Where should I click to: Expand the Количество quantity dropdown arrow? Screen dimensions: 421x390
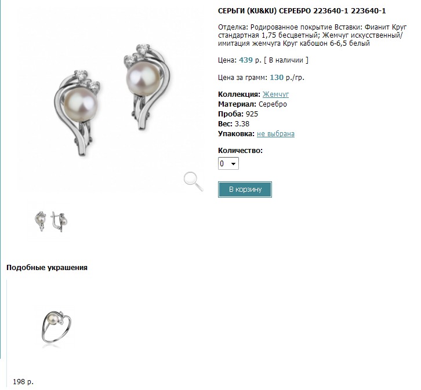click(233, 163)
